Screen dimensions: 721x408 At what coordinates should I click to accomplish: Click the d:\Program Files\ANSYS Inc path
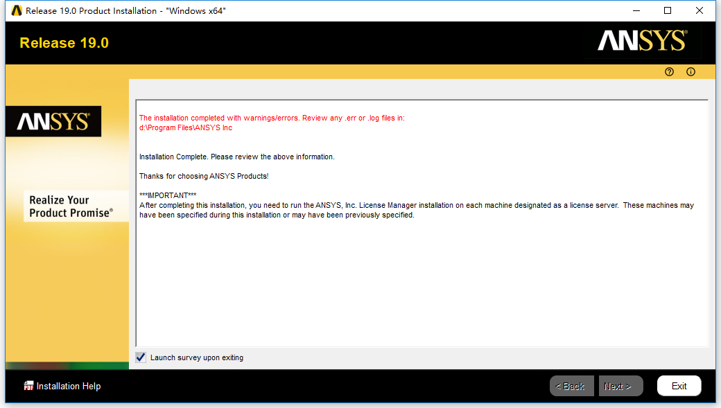click(x=186, y=127)
